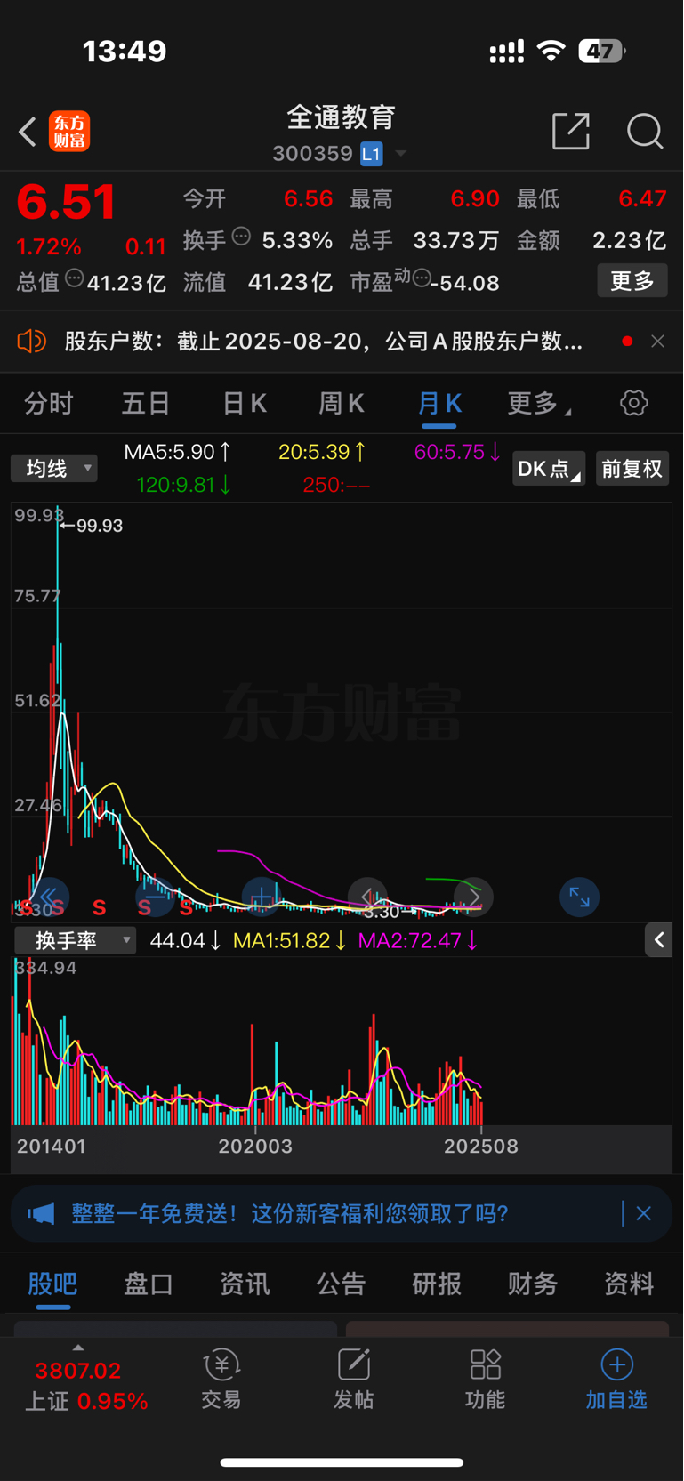
Task: Switch to the 资讯 tab
Action: tap(245, 1284)
